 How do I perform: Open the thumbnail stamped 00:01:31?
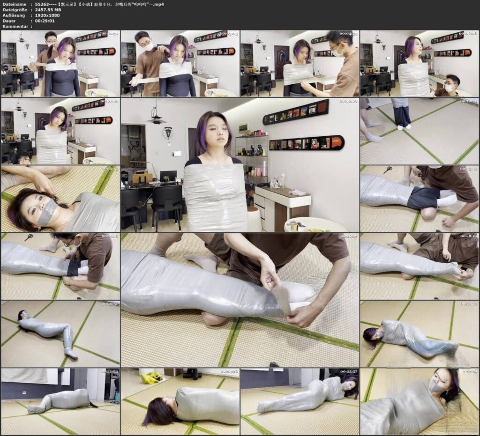60,63
